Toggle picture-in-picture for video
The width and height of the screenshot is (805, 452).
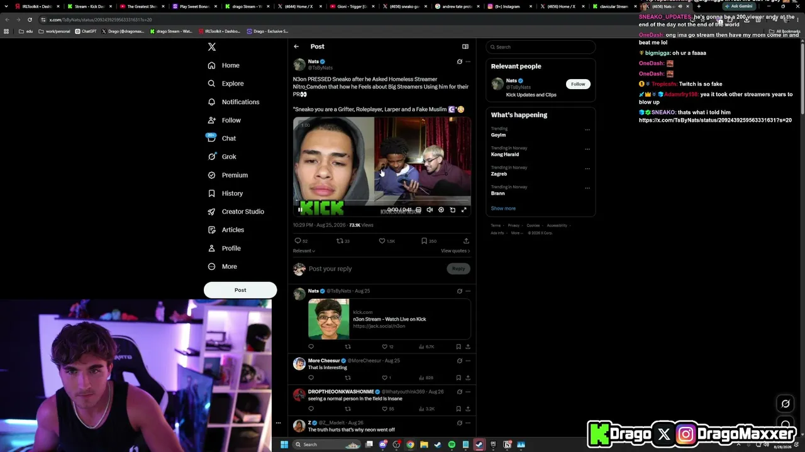(x=452, y=210)
